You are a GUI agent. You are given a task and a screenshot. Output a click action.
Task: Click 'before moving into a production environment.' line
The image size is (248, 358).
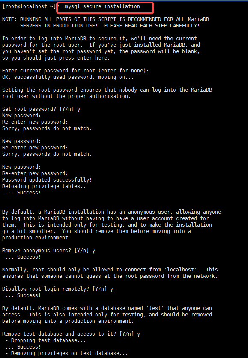(x=68, y=321)
